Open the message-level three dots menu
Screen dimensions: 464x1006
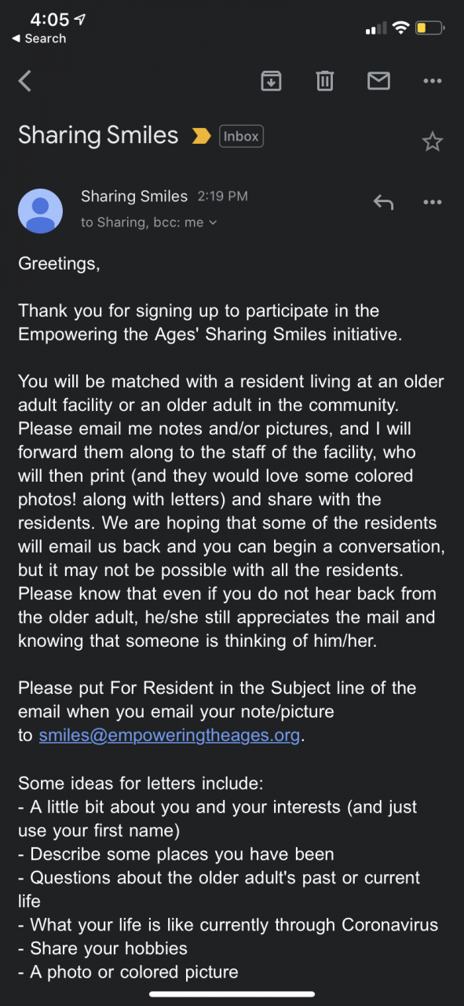point(433,203)
